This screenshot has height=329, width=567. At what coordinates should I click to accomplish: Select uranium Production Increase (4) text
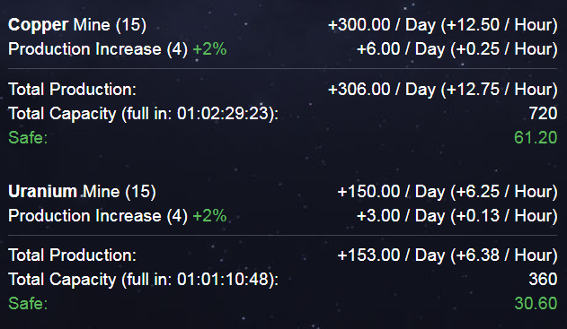click(98, 216)
